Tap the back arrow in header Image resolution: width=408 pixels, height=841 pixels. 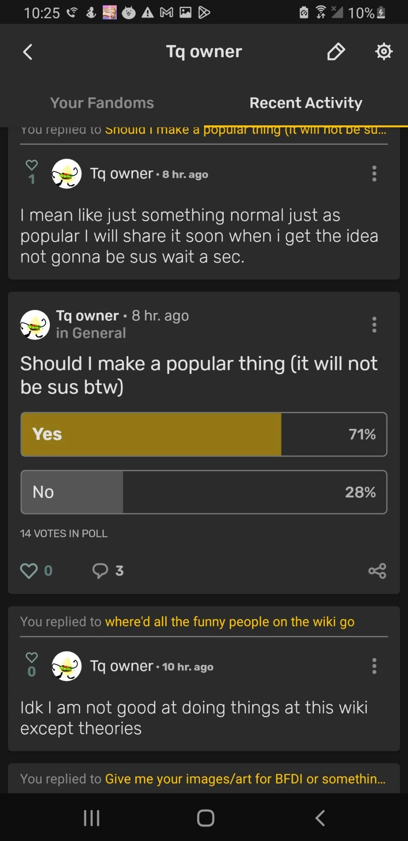(28, 52)
